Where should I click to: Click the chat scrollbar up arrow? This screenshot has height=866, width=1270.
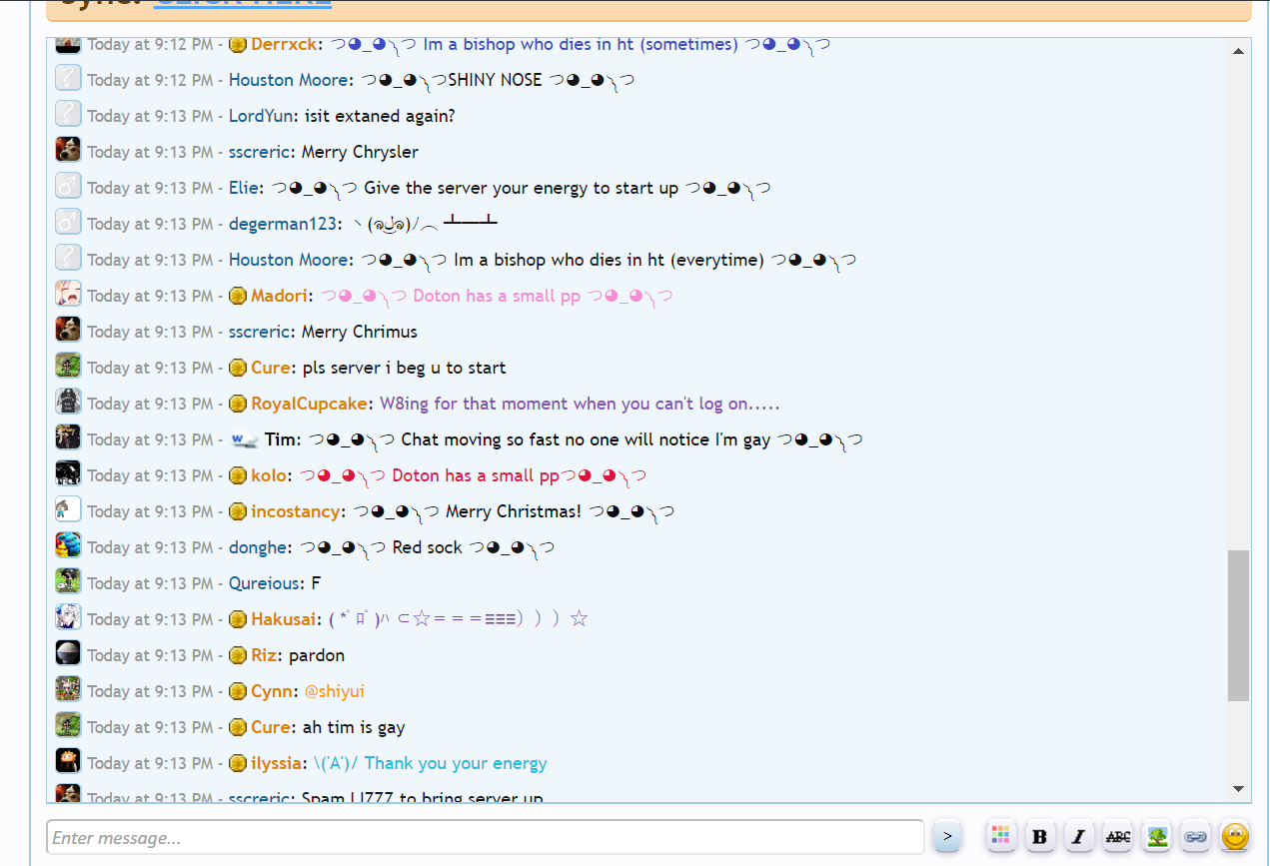coord(1238,51)
